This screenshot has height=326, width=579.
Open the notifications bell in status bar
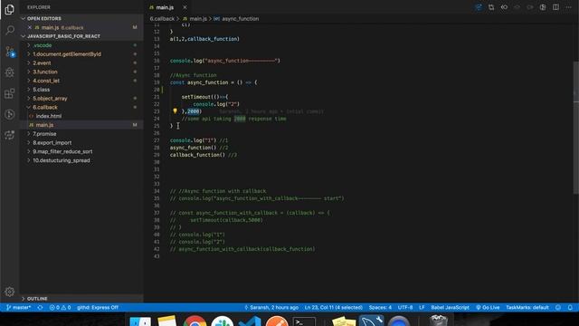(x=570, y=308)
